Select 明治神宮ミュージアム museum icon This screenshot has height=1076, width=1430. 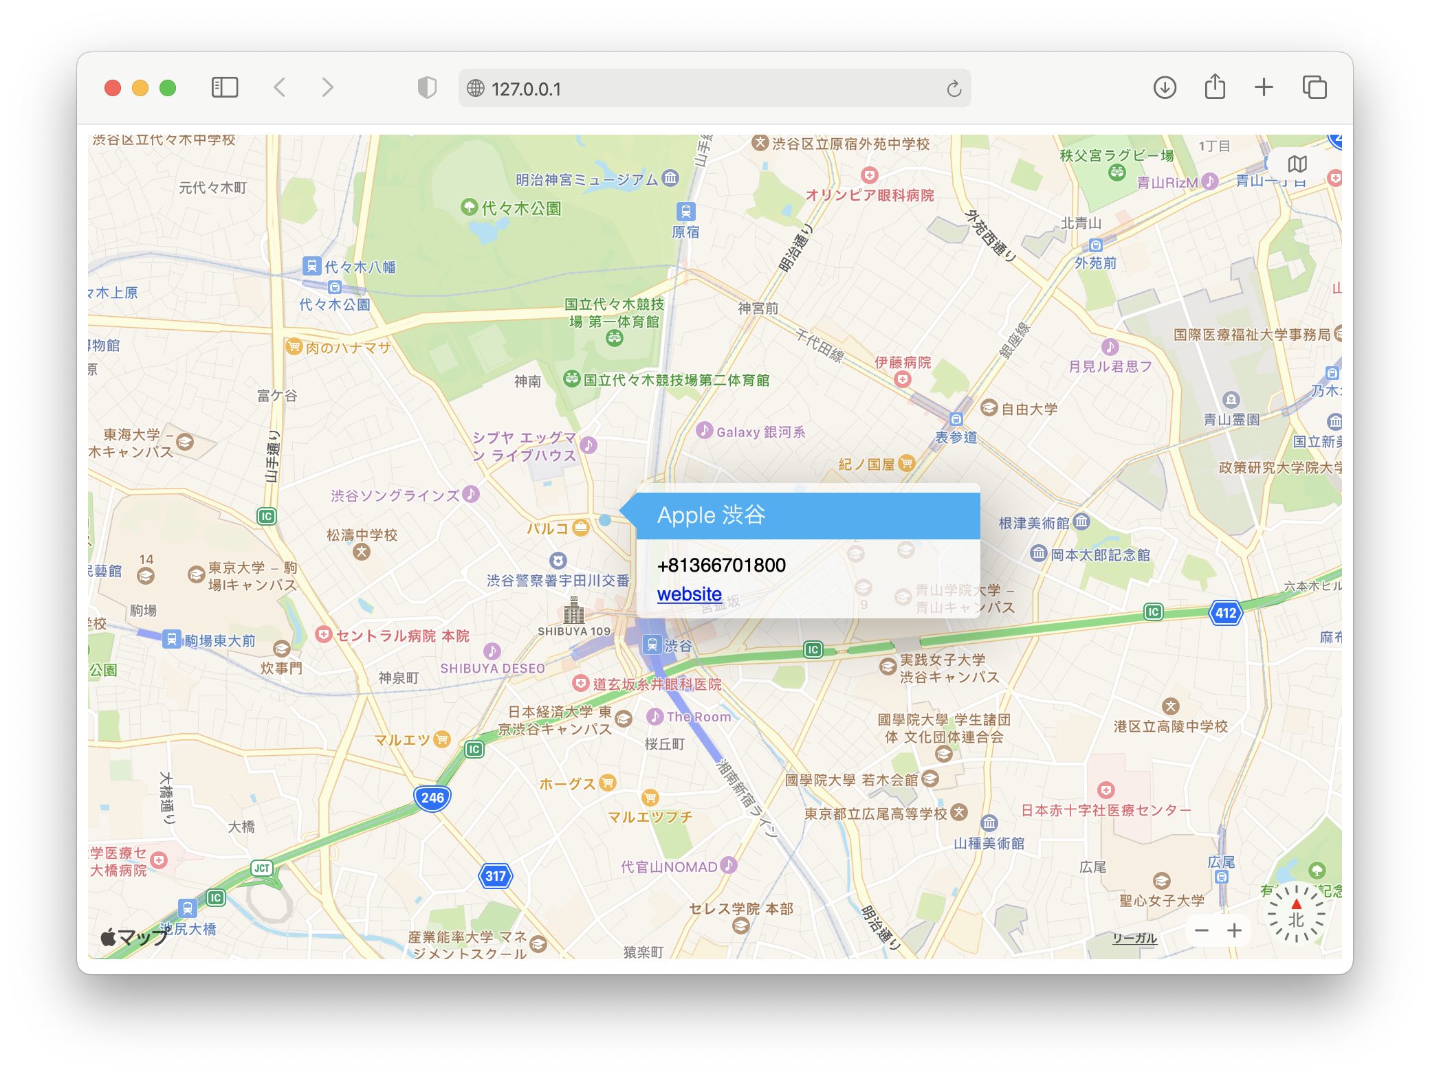click(x=670, y=178)
